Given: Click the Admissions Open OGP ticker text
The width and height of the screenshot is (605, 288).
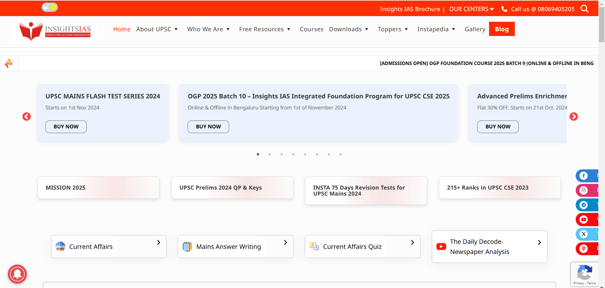Looking at the screenshot, I should (x=487, y=63).
